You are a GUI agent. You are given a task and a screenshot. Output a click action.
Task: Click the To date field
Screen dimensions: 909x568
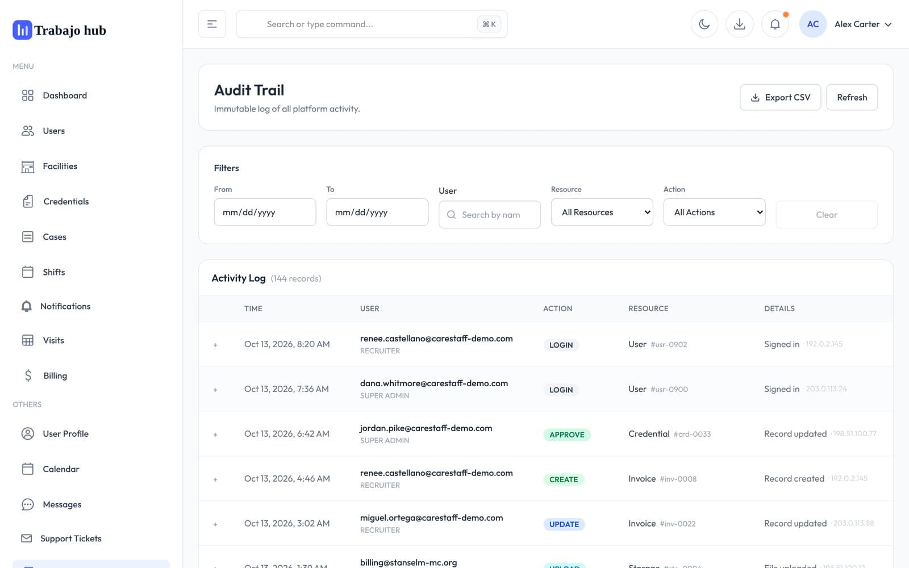tap(377, 212)
